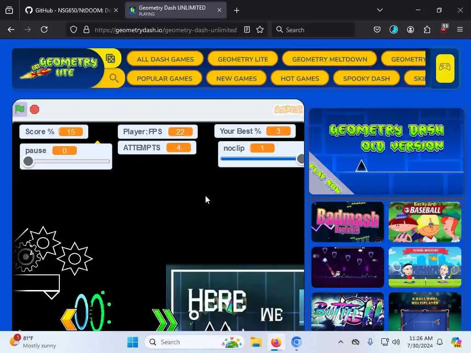Screen dimensions: 471x353
Task: Open the Firefox account icon
Action: click(x=410, y=29)
